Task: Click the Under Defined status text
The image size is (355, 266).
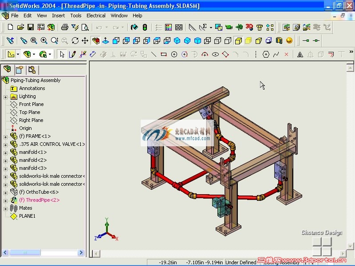Action: (241, 262)
